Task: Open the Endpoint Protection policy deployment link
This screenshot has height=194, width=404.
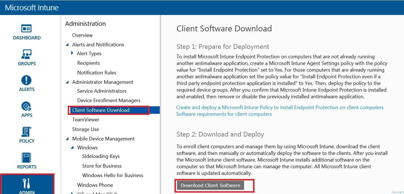Action: pyautogui.click(x=280, y=107)
